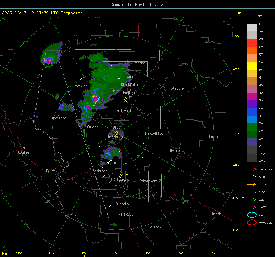275x257 pixels.
Task: Click the yellow swatch in dBZ legend
Action: pyautogui.click(x=252, y=66)
